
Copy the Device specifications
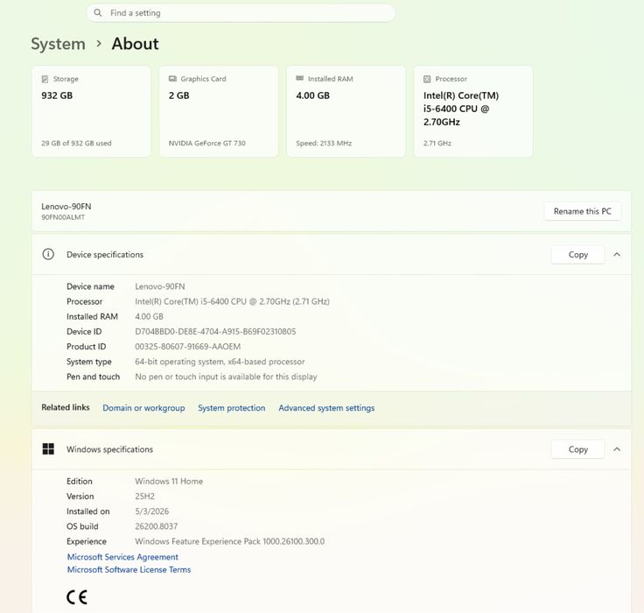pyautogui.click(x=577, y=255)
